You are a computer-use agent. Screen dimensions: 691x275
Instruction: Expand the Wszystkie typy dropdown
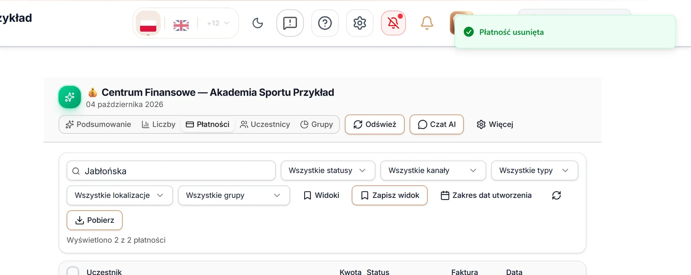535,171
